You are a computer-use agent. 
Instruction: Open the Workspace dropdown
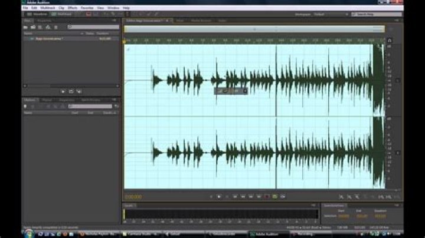(331, 14)
